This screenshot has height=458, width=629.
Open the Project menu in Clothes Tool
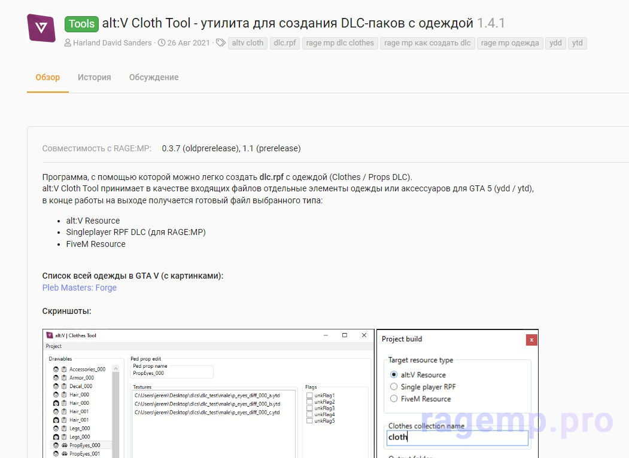pos(54,346)
